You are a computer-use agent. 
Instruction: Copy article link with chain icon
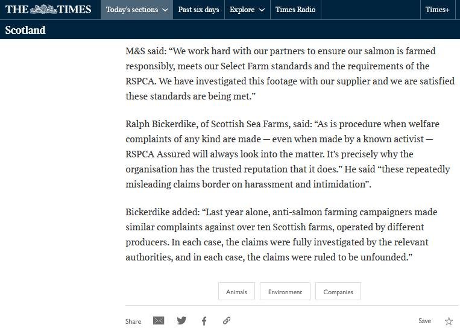tap(227, 321)
